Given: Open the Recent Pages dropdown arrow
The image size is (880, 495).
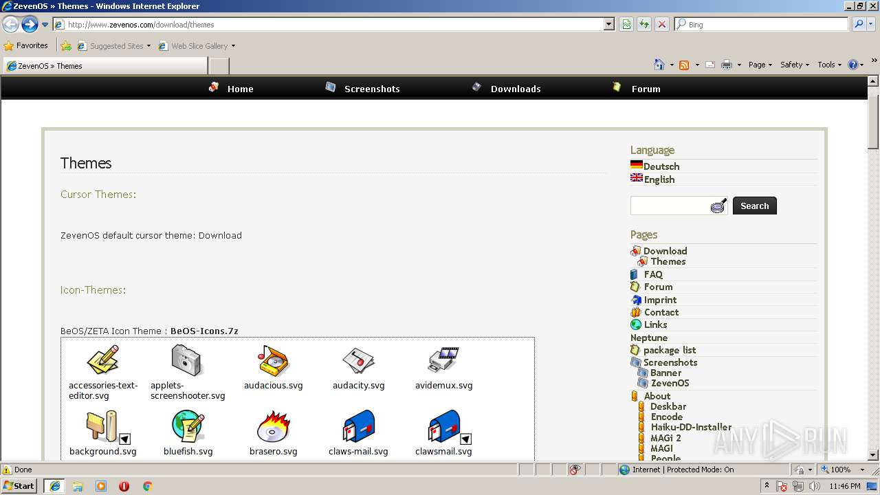Looking at the screenshot, I should click(x=45, y=25).
